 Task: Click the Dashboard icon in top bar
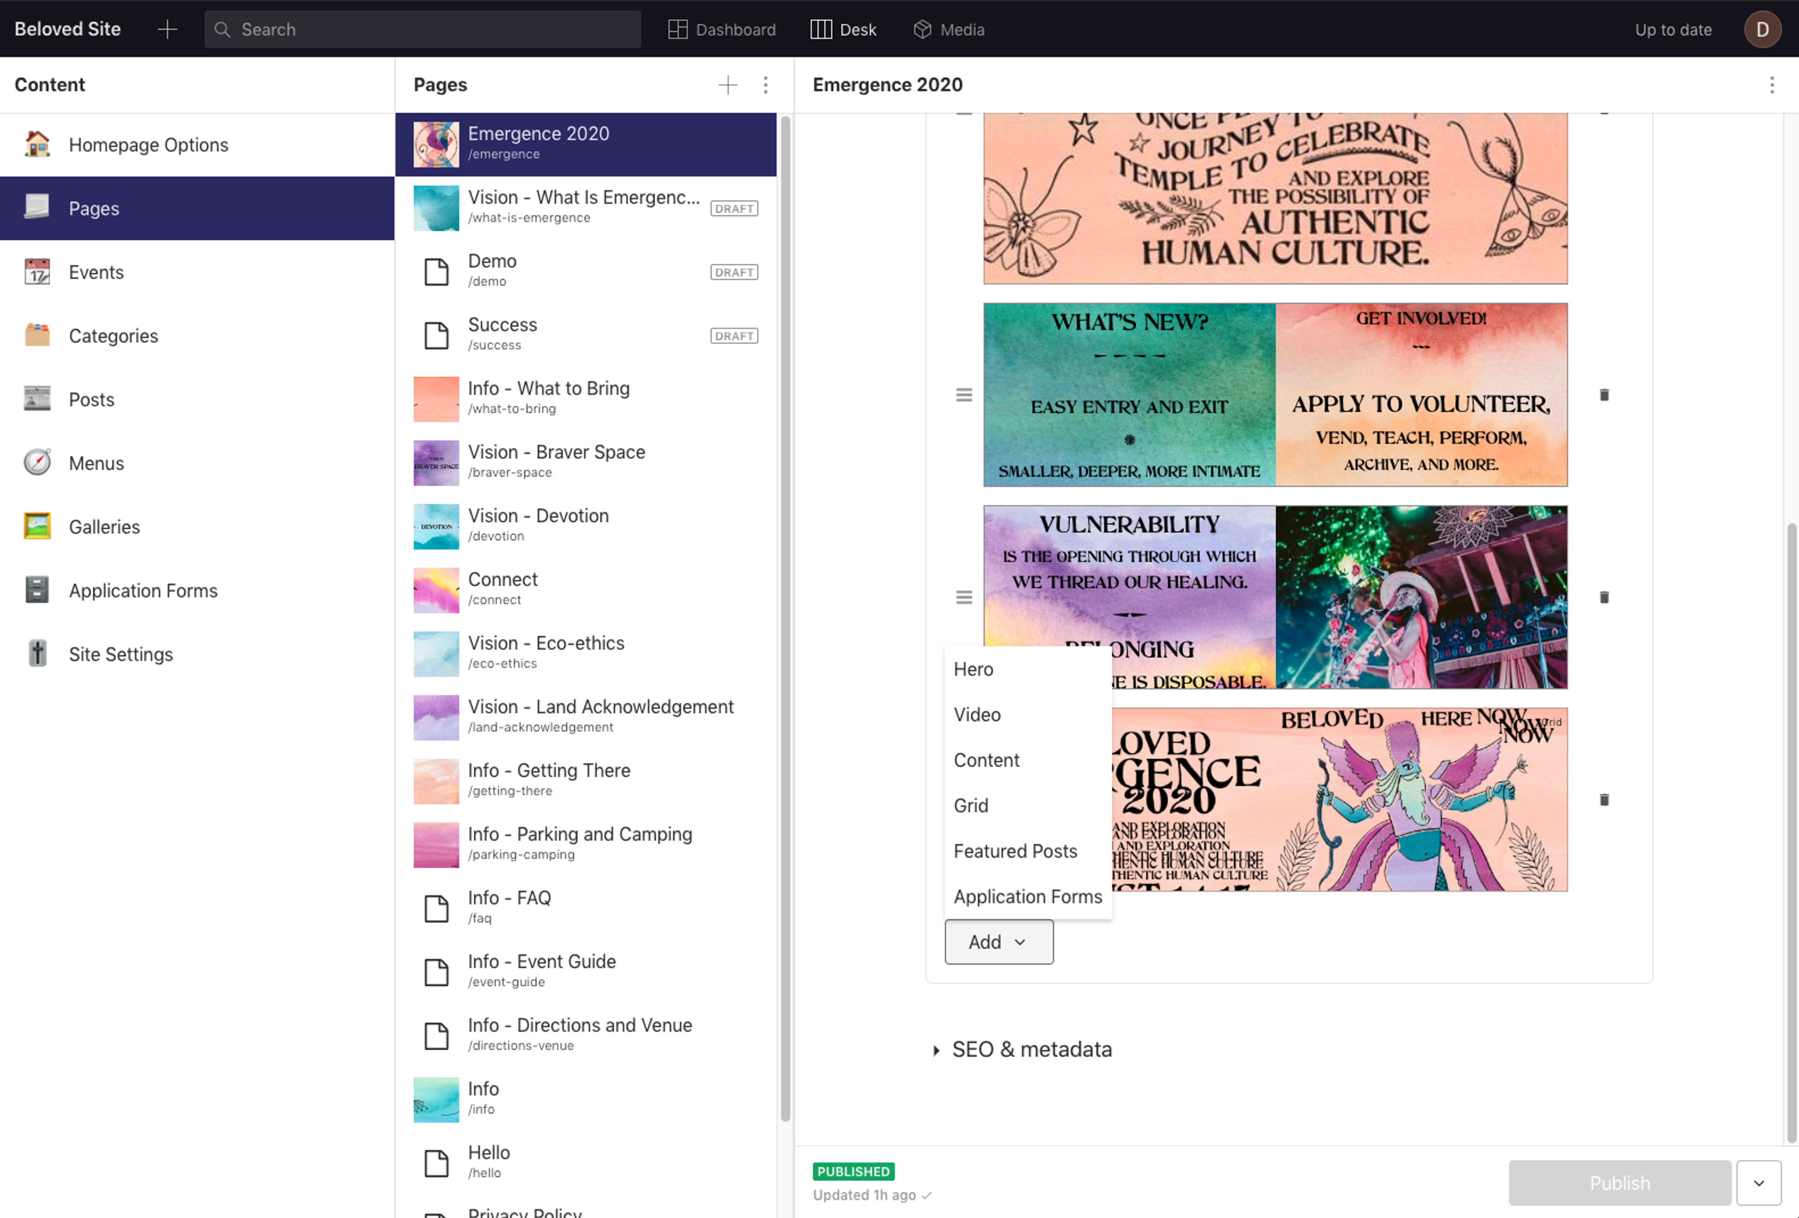(677, 30)
